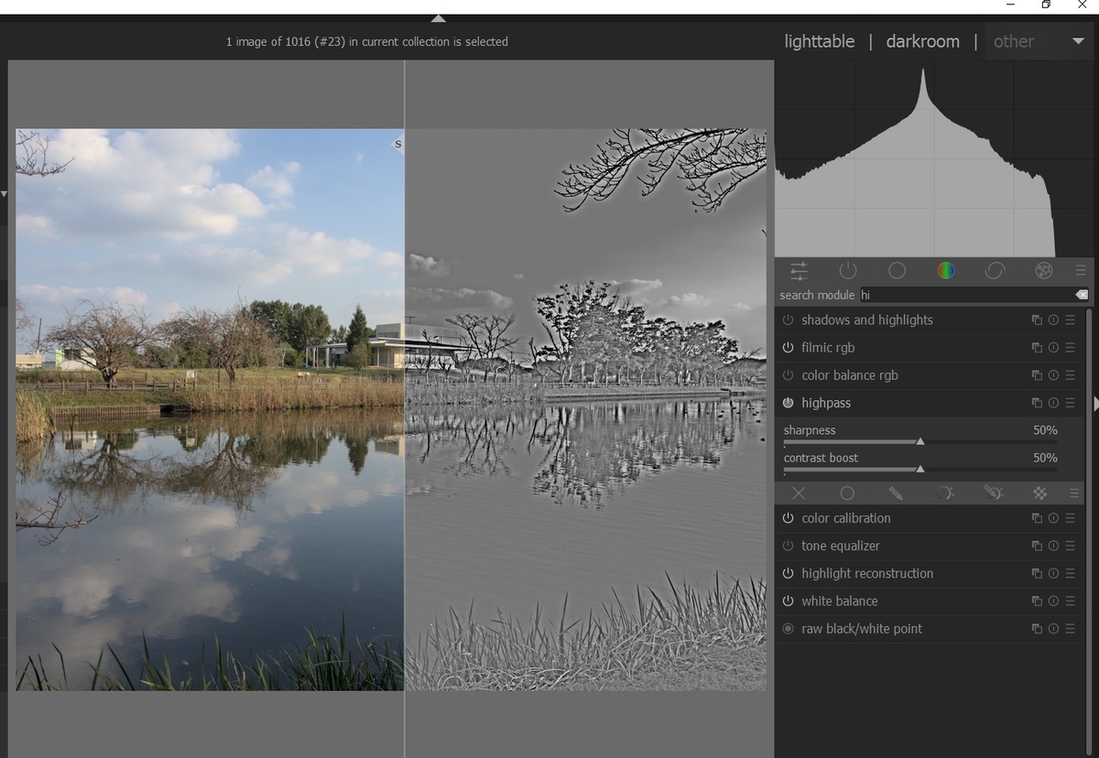1099x758 pixels.
Task: Open multiple instance menu for filmic rgb
Action: coord(1037,348)
